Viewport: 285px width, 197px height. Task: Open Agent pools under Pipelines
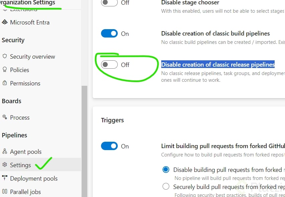26,152
